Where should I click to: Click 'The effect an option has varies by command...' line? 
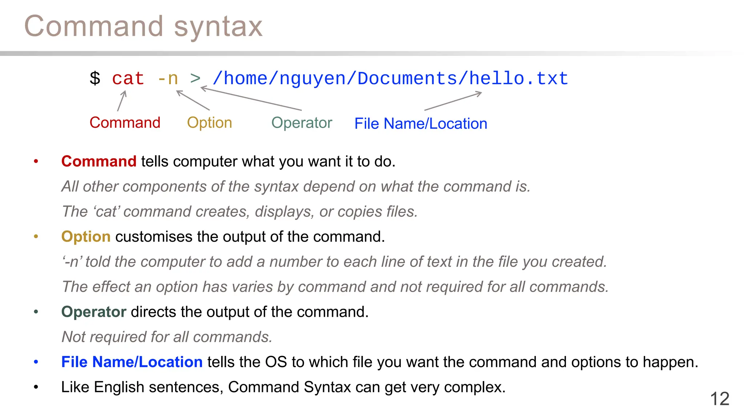[x=335, y=287]
